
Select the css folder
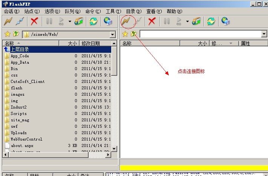pos(57,75)
